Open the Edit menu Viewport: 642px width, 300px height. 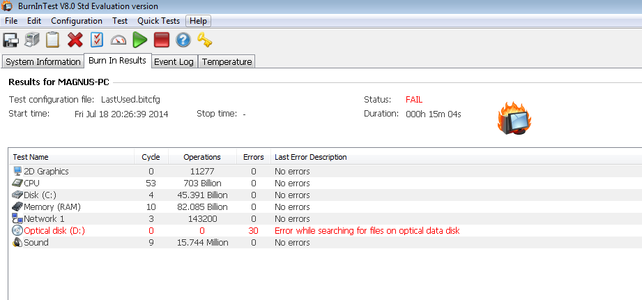34,21
